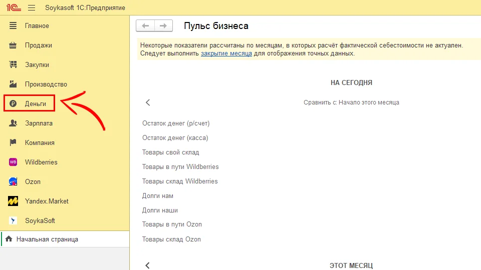Open the hamburger main menu

point(32,8)
